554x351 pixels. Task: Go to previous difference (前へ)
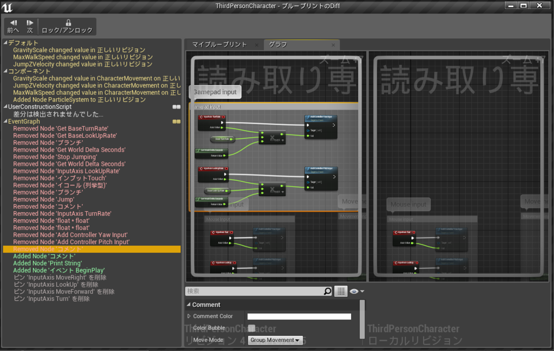click(x=13, y=26)
